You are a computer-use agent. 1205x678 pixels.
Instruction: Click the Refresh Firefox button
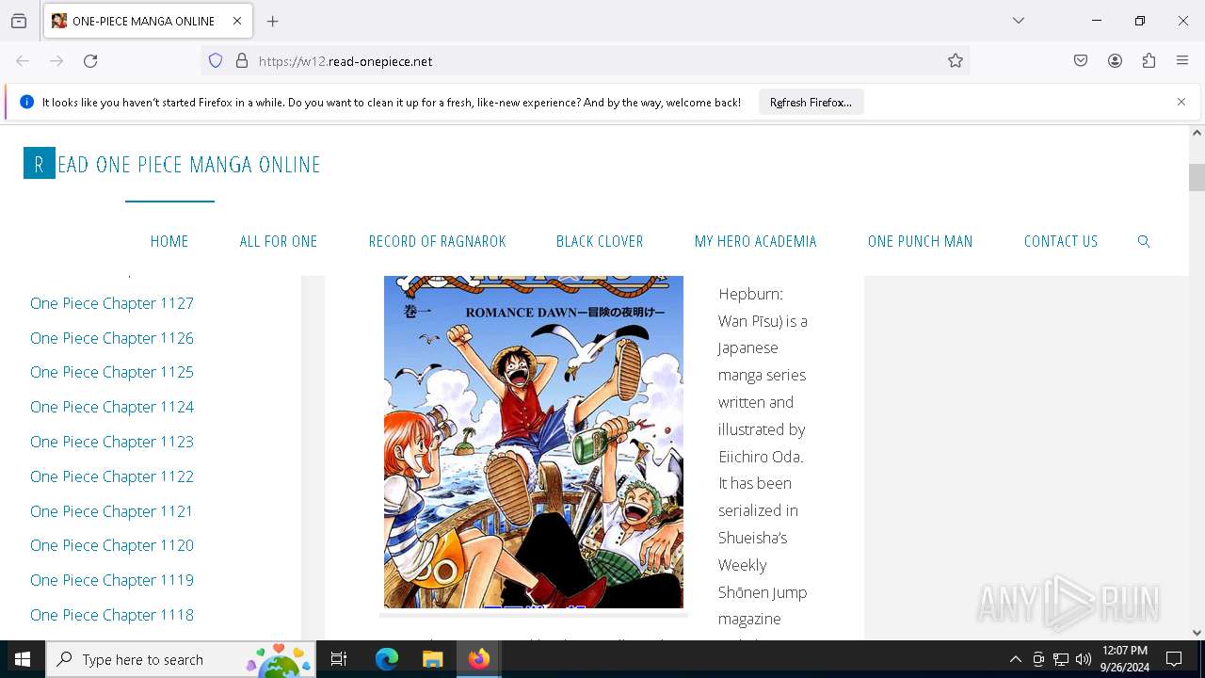(811, 103)
